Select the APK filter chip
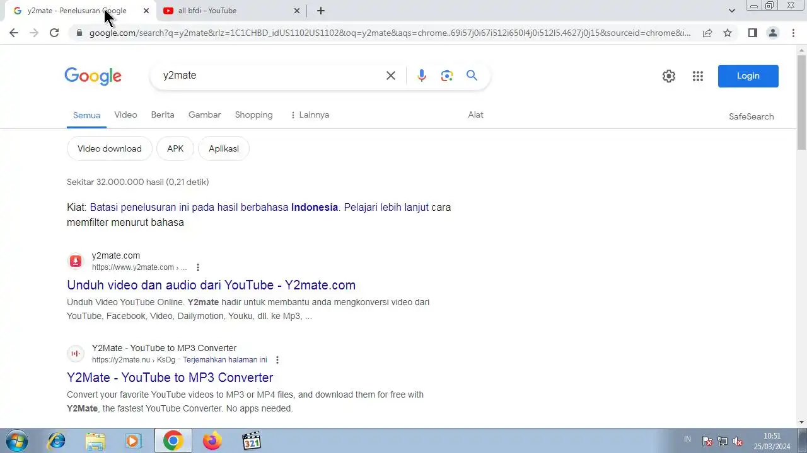This screenshot has width=807, height=453. (x=175, y=148)
